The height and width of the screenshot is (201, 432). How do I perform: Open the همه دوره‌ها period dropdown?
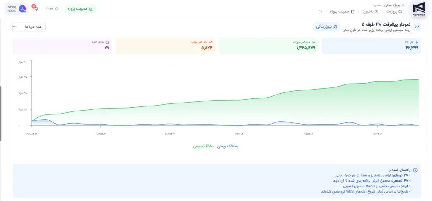tap(29, 27)
